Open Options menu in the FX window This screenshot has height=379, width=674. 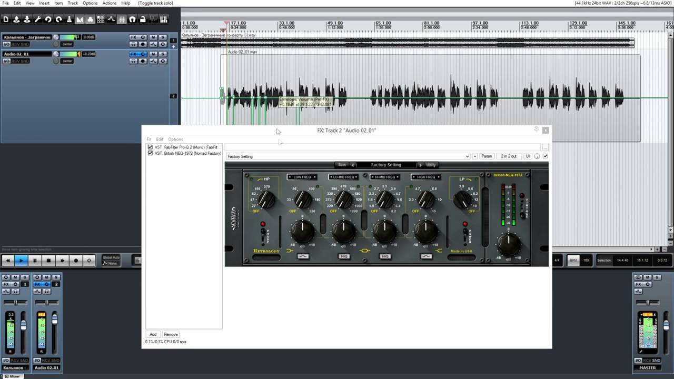click(175, 139)
